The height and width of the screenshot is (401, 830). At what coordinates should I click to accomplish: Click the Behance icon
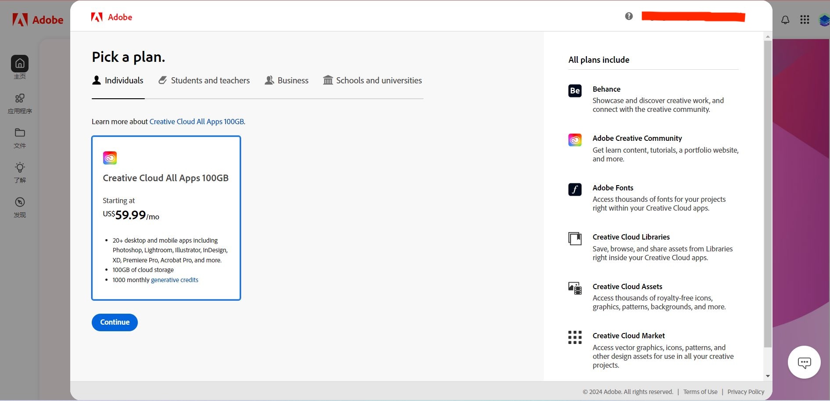[x=575, y=90]
